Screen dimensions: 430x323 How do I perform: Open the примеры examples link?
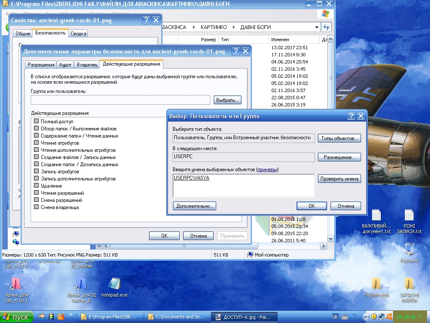pos(267,169)
